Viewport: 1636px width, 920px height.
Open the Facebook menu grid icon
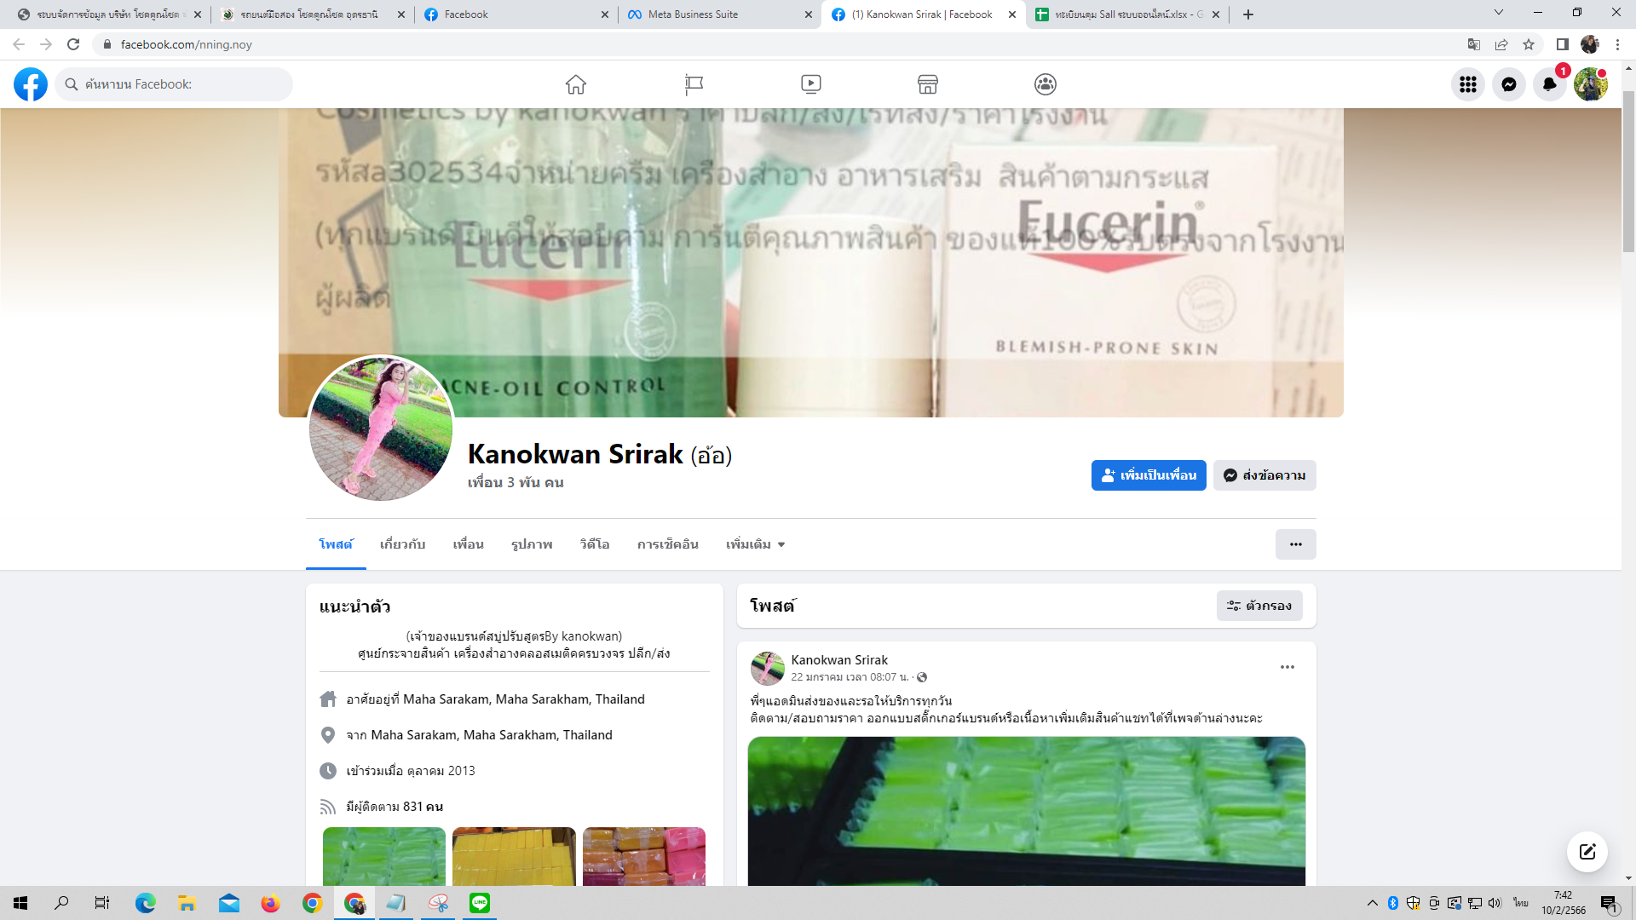[1467, 84]
